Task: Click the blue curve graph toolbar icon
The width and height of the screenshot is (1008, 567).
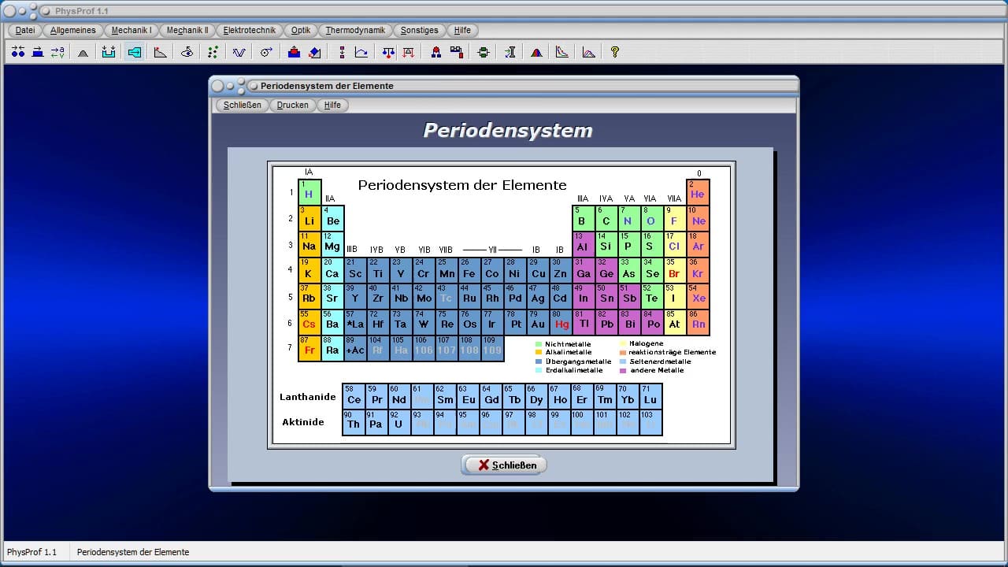Action: pos(361,52)
